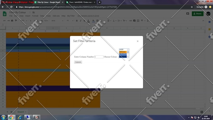
Task: Open the Borders tool
Action: pos(97,21)
